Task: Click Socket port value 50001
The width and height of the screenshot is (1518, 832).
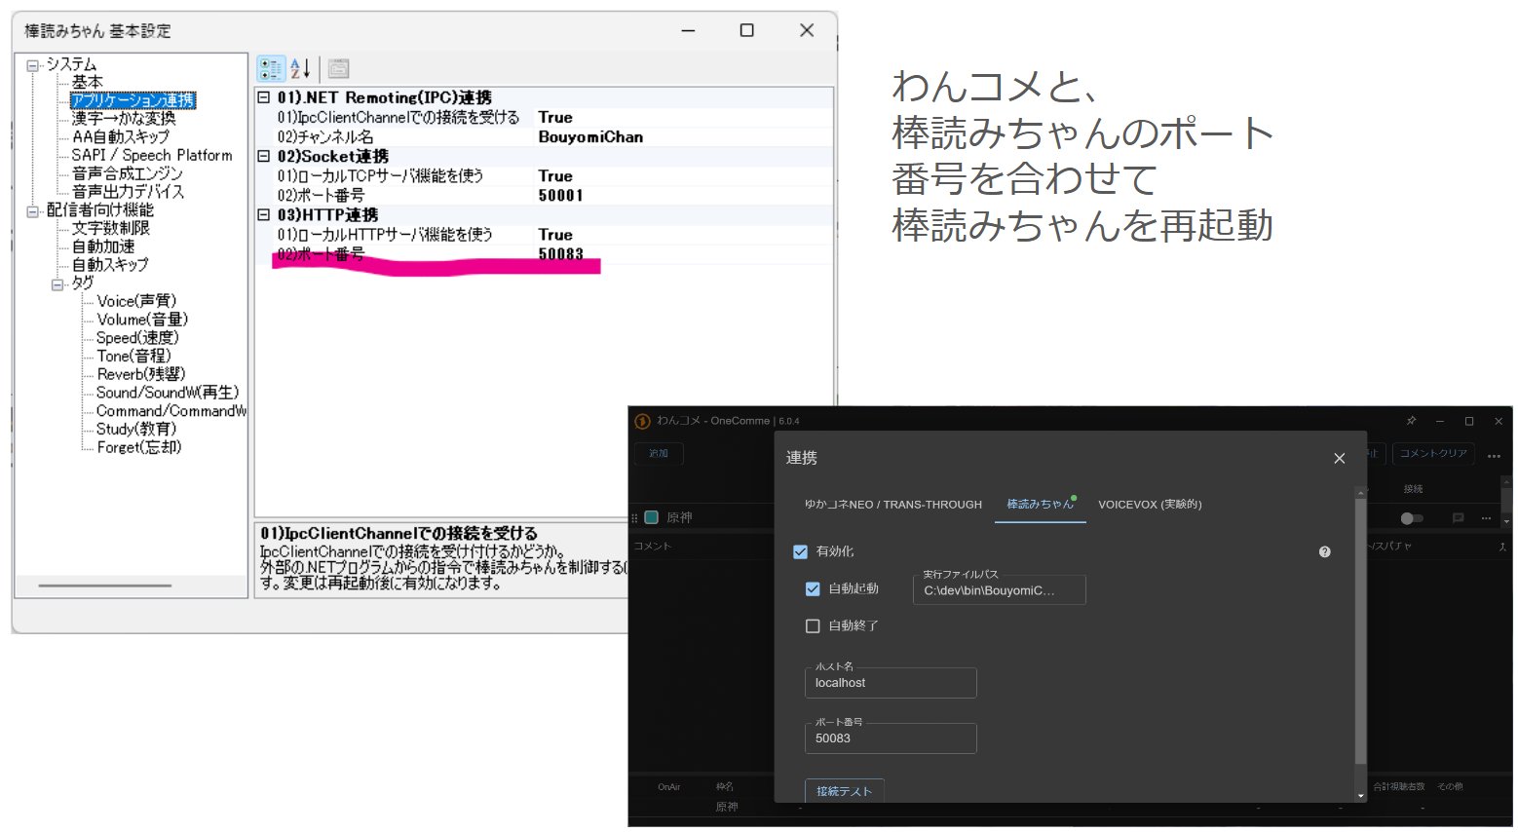Action: point(560,196)
